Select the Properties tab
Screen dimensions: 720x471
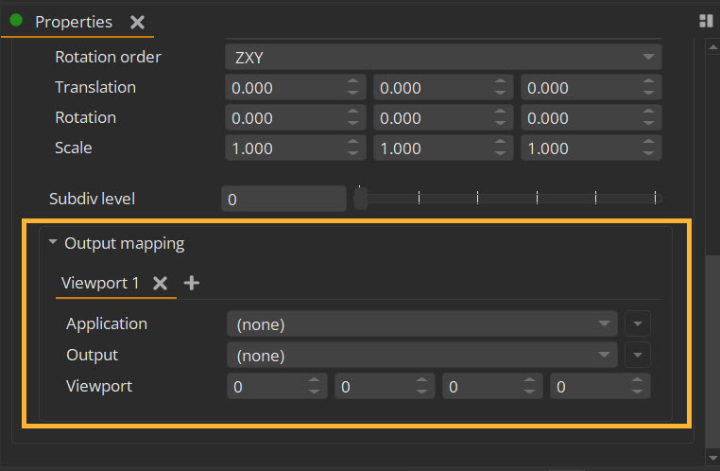click(x=74, y=22)
